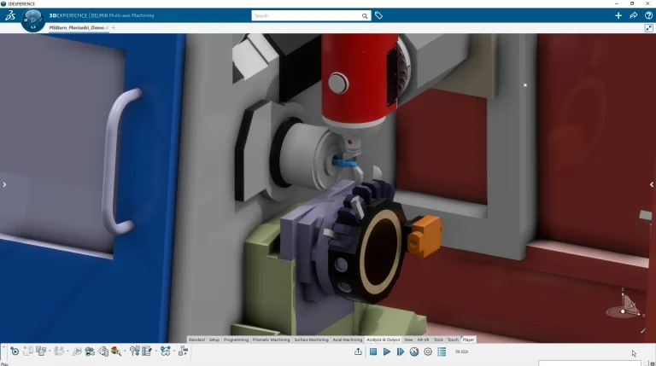
Task: Open the Help question mark icon
Action: click(648, 15)
